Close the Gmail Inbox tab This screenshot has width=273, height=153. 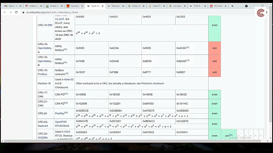(20, 6)
